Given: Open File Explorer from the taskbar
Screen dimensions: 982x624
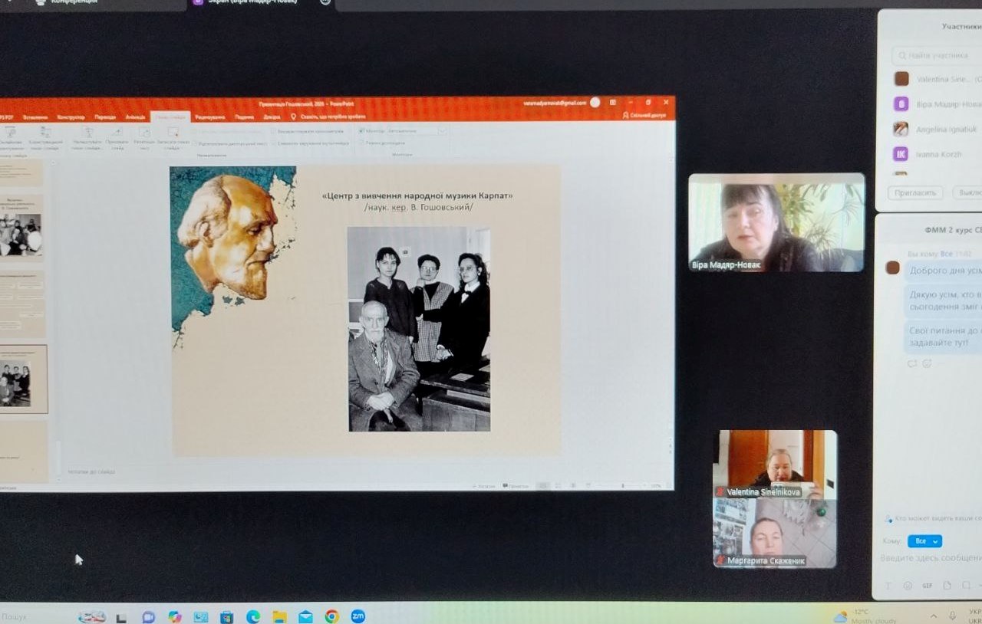Looking at the screenshot, I should coord(279,616).
